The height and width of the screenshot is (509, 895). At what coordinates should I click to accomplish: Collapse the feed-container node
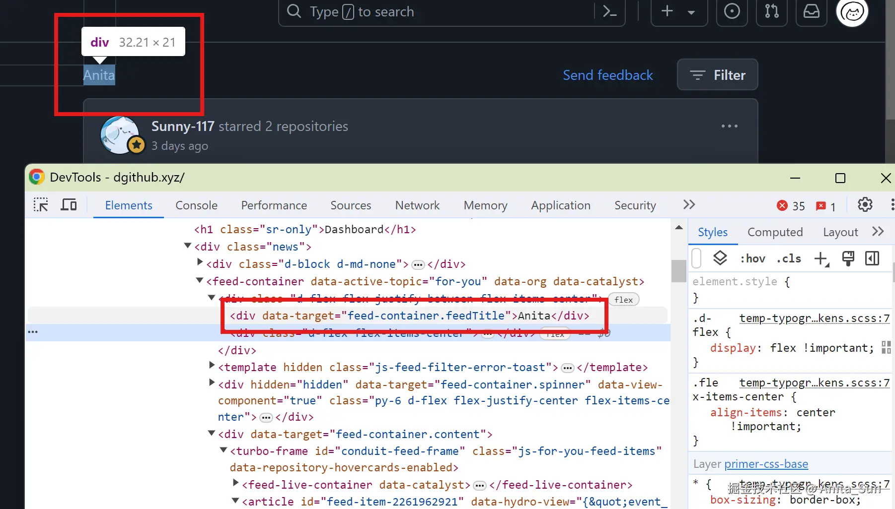tap(200, 280)
